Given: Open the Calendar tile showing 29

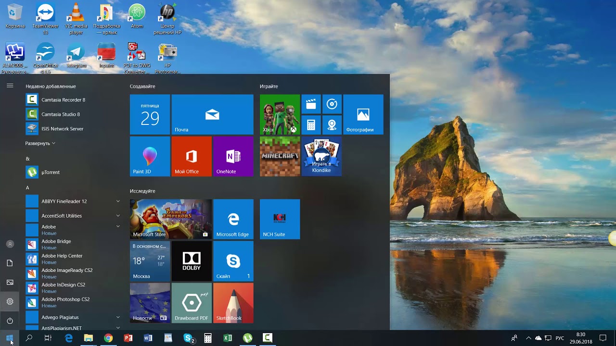Looking at the screenshot, I should point(150,114).
